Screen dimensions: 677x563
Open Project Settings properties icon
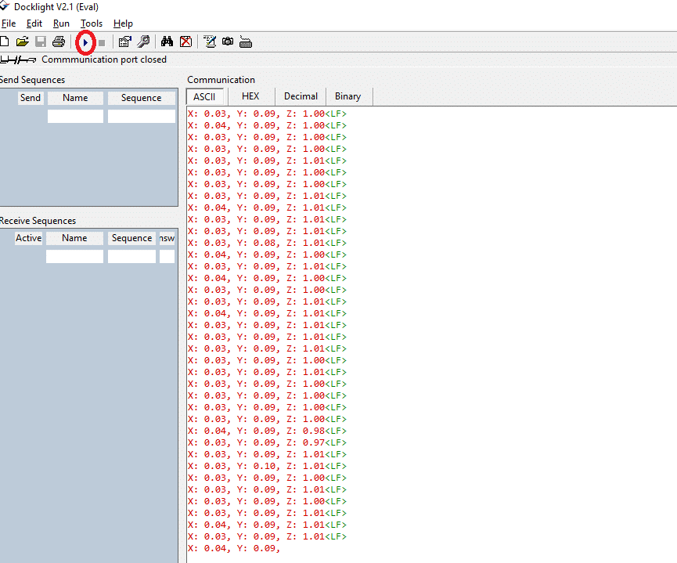pyautogui.click(x=124, y=42)
